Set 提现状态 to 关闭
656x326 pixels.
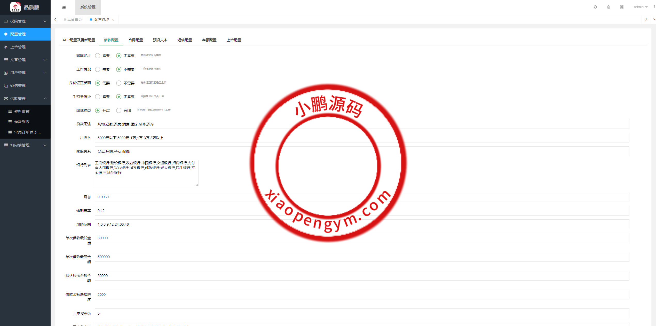pos(119,110)
